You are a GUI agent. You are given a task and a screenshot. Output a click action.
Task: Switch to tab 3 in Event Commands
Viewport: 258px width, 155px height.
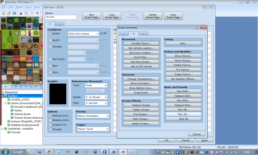(x=143, y=34)
